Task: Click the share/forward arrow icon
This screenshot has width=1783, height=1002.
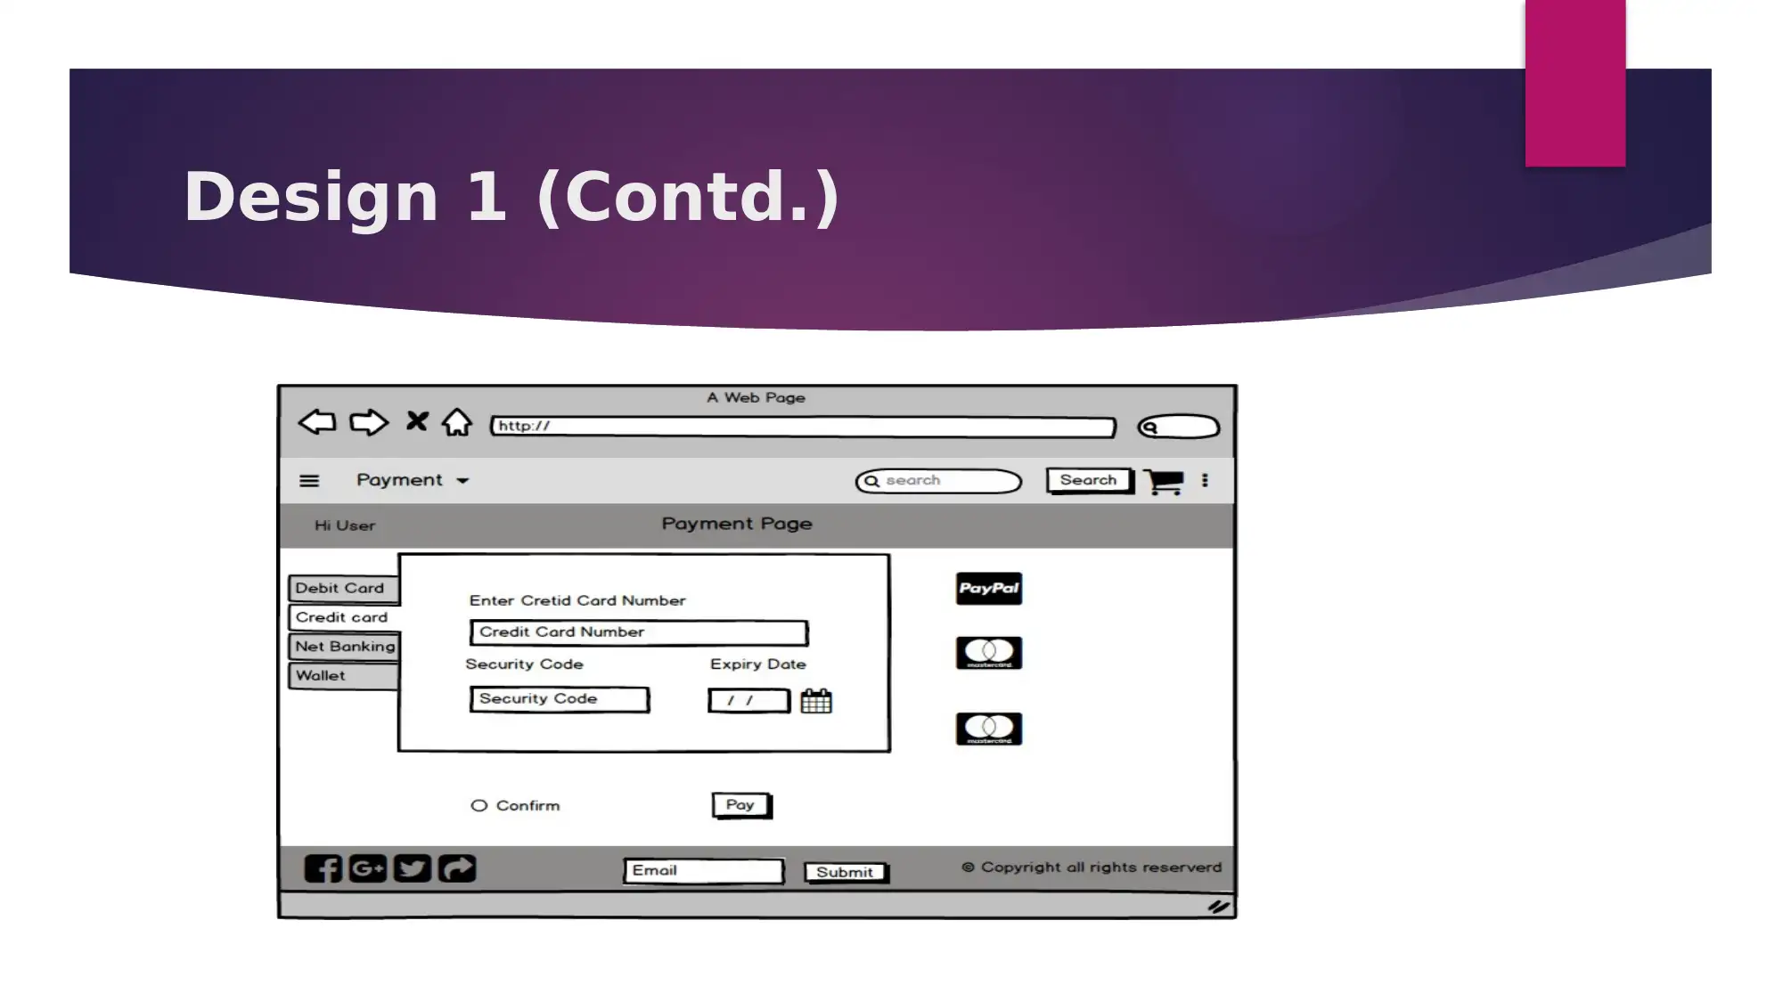Action: tap(457, 868)
